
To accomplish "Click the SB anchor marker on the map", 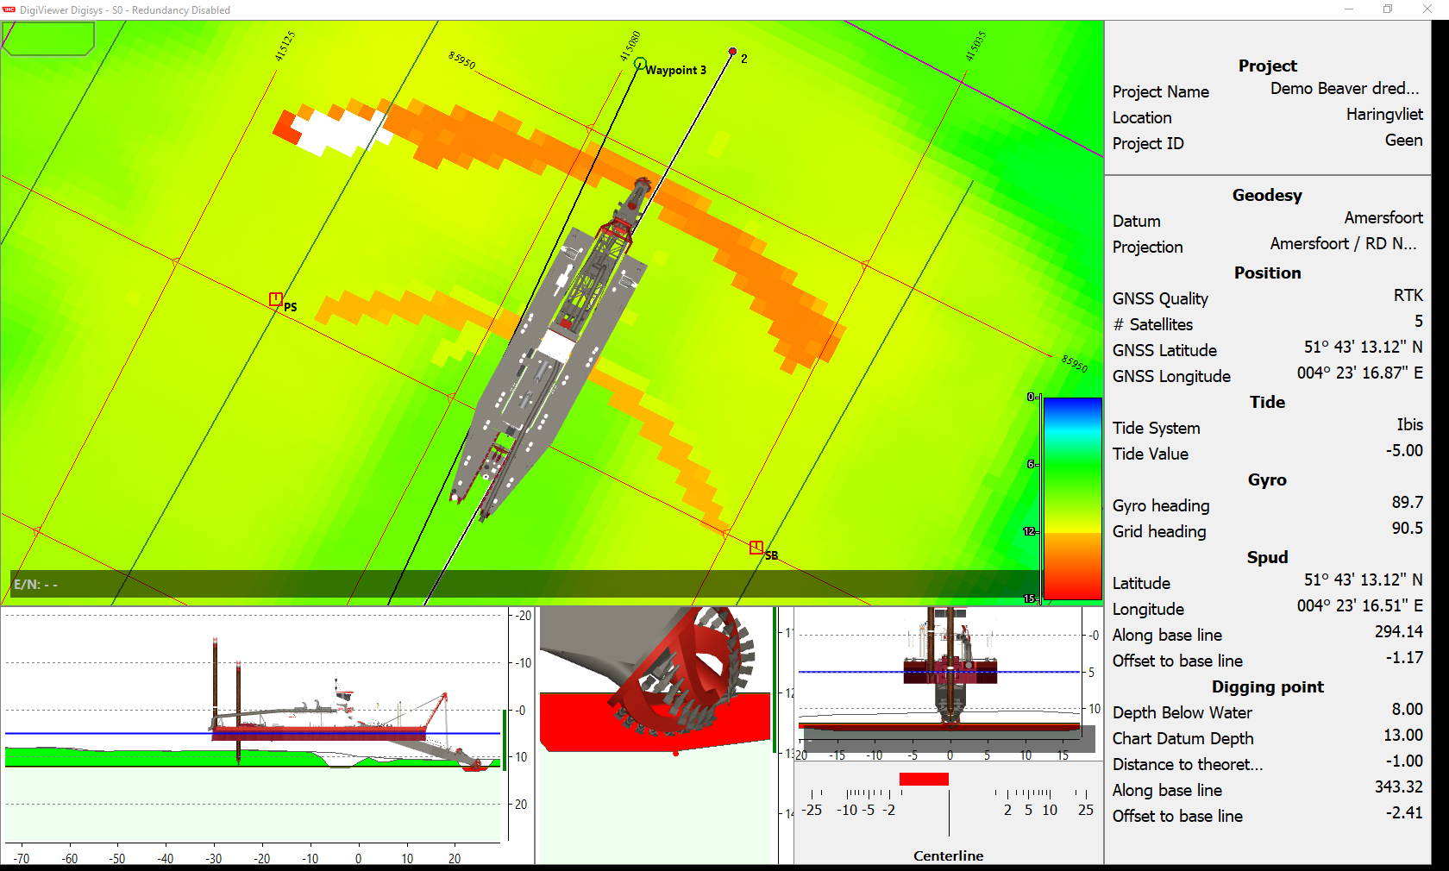I will [x=756, y=548].
